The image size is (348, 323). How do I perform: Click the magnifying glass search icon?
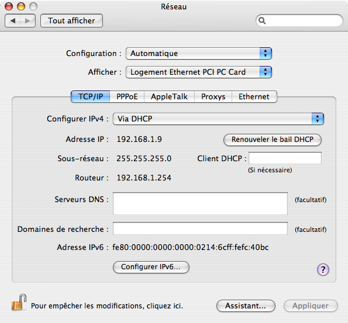pyautogui.click(x=262, y=20)
